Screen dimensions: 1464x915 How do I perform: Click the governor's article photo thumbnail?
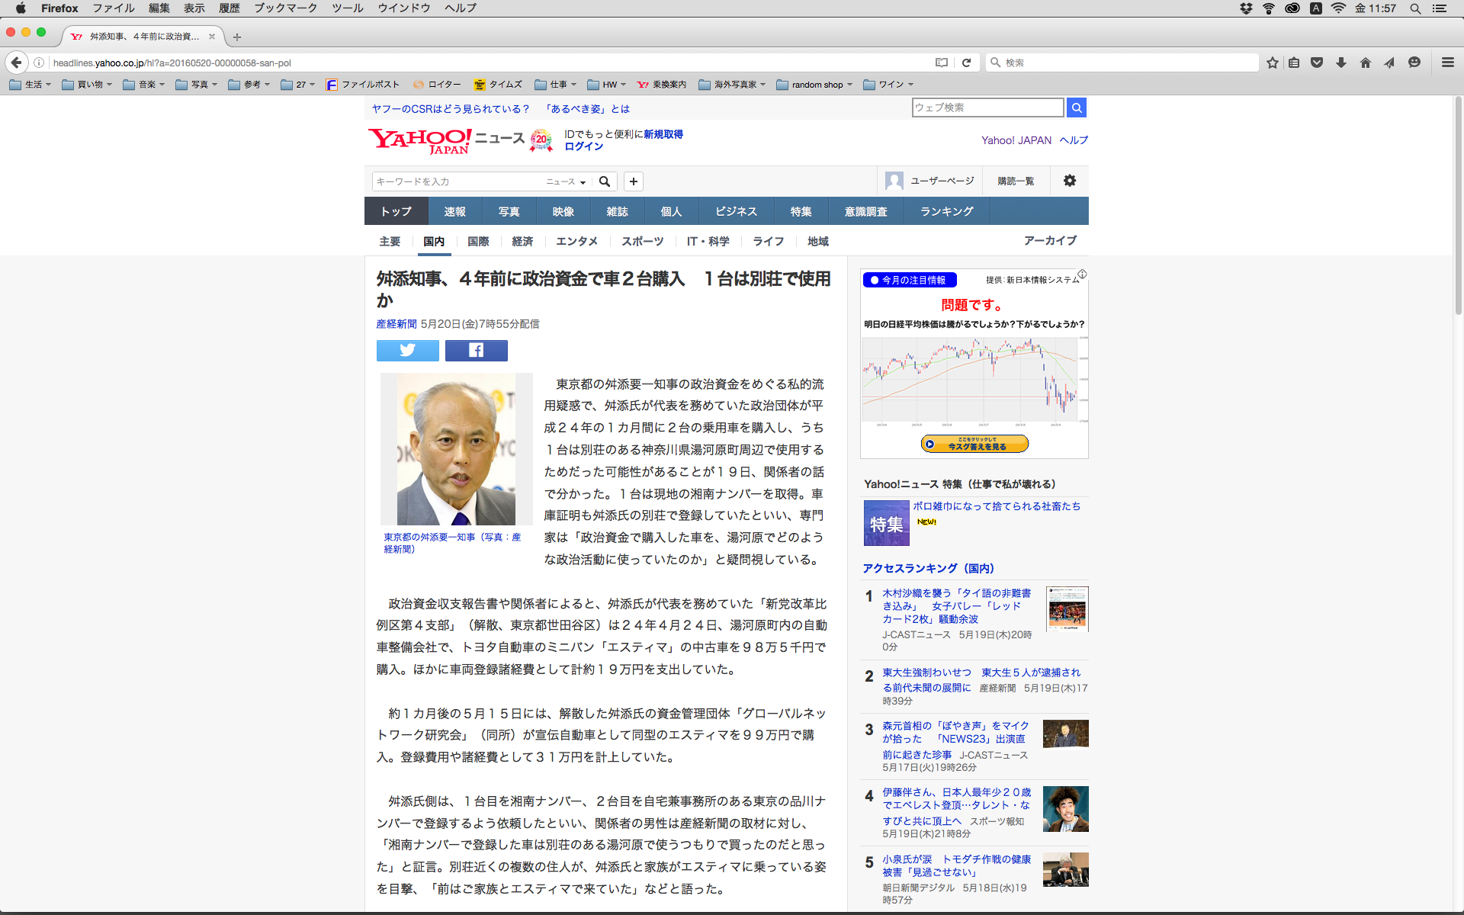coord(456,449)
